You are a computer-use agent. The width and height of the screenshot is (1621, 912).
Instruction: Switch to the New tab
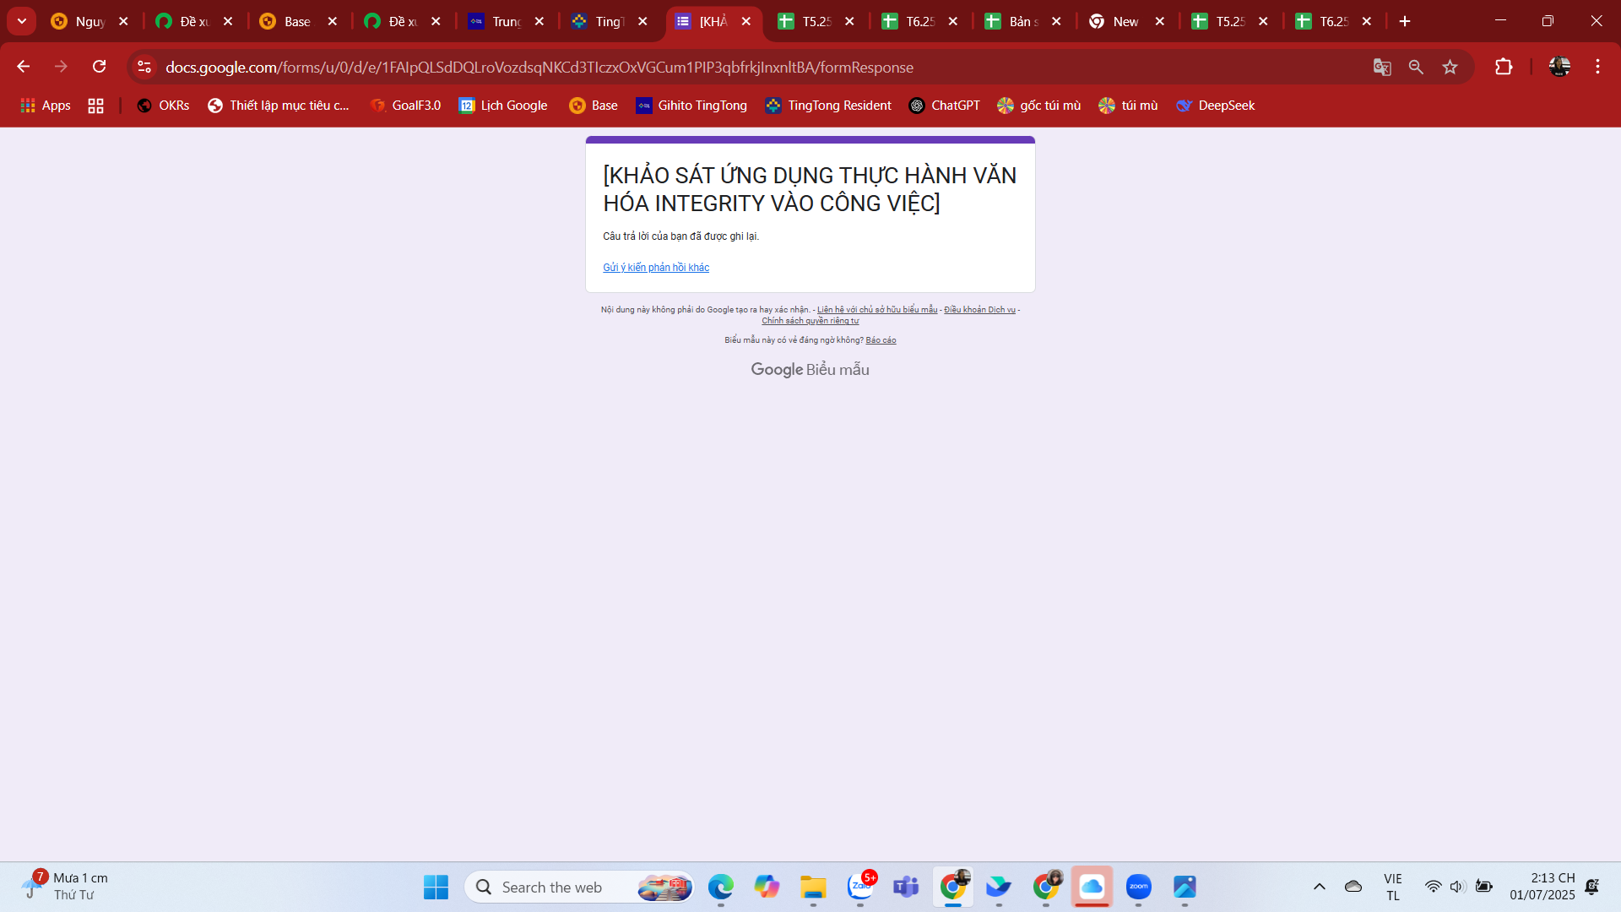pos(1117,21)
